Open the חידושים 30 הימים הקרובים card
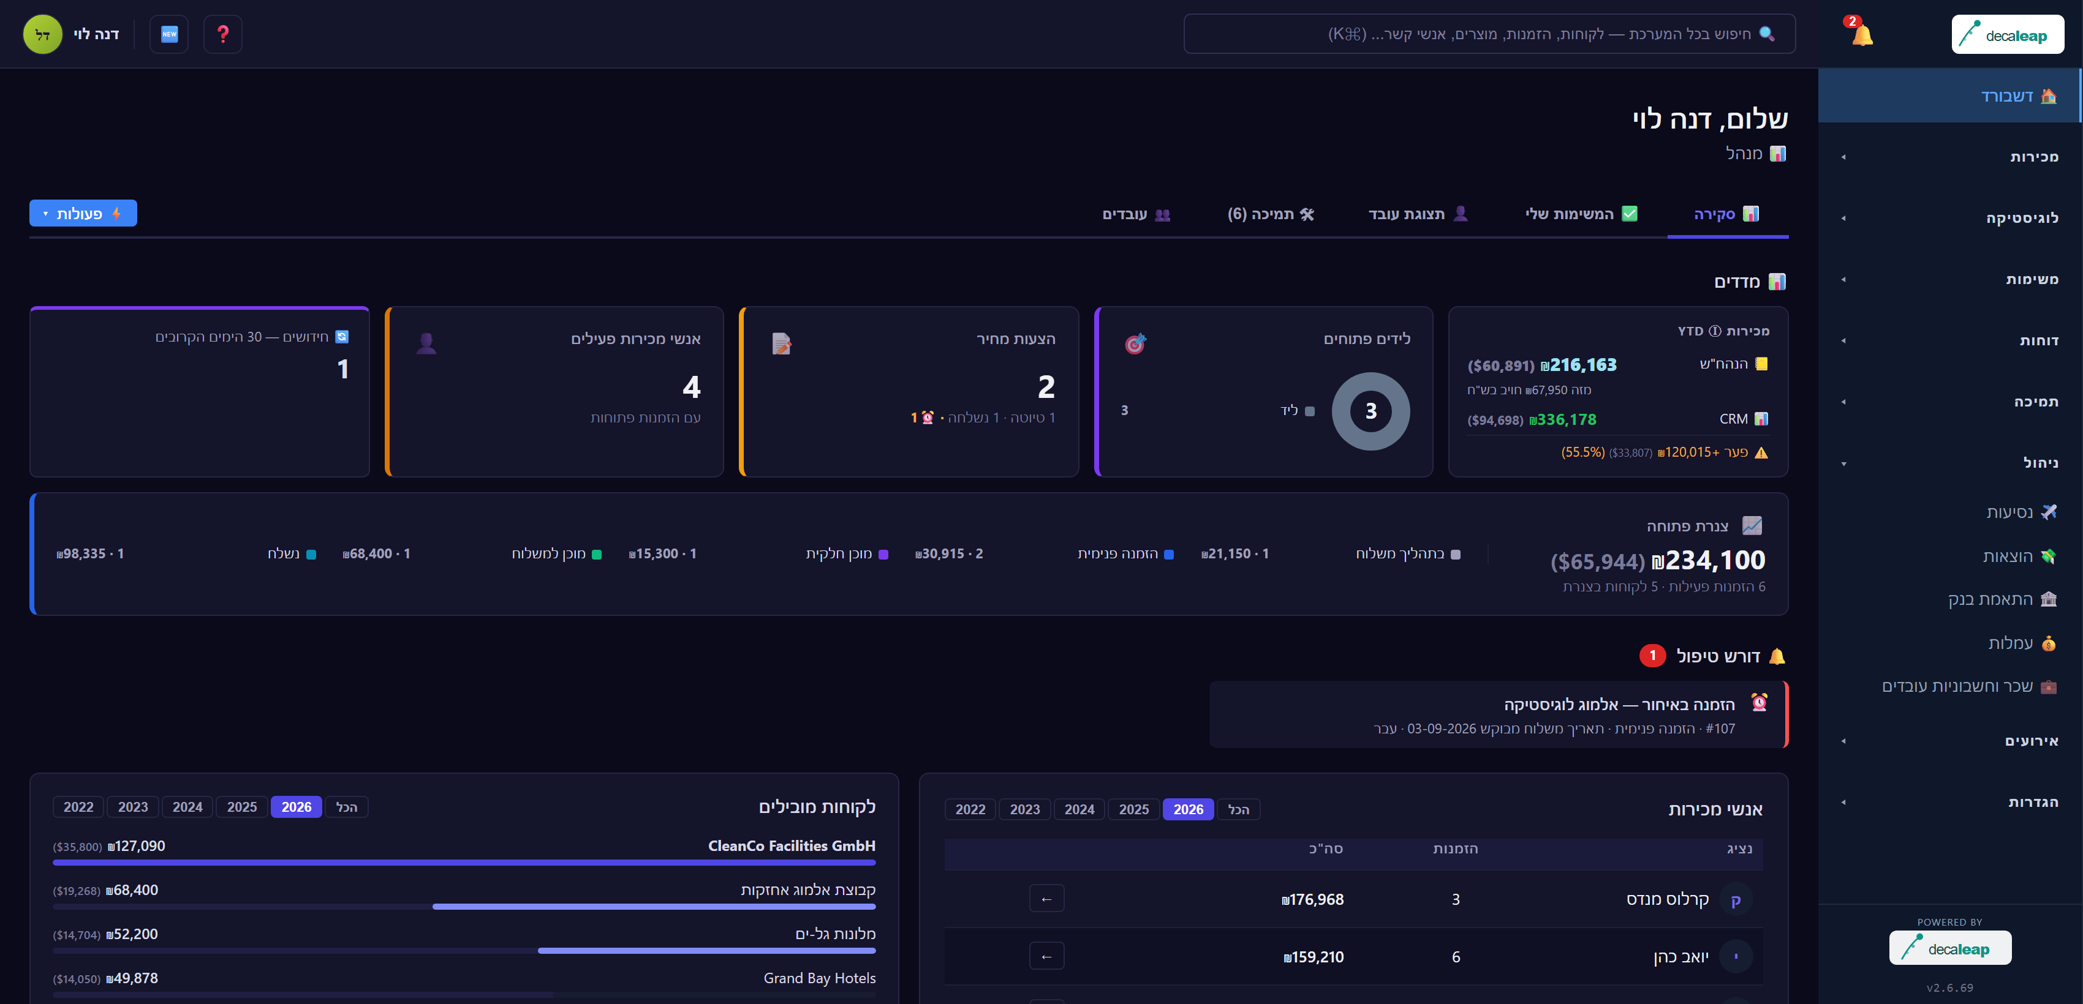 200,392
